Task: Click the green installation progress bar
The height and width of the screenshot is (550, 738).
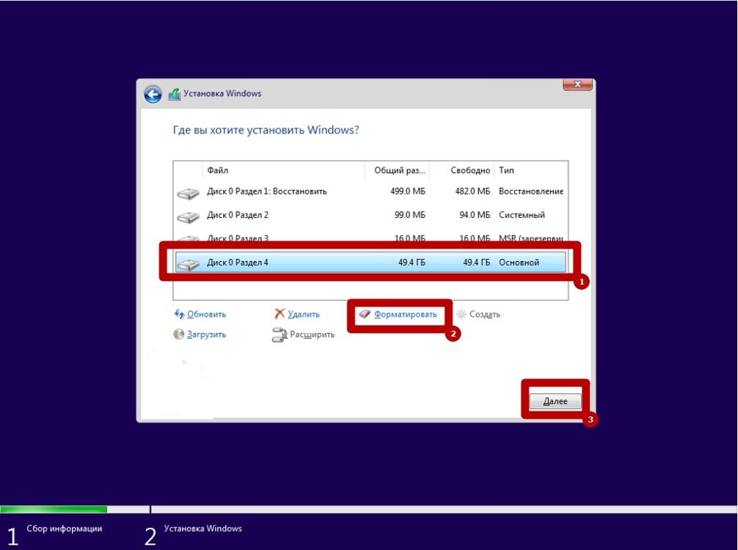Action: 54,509
